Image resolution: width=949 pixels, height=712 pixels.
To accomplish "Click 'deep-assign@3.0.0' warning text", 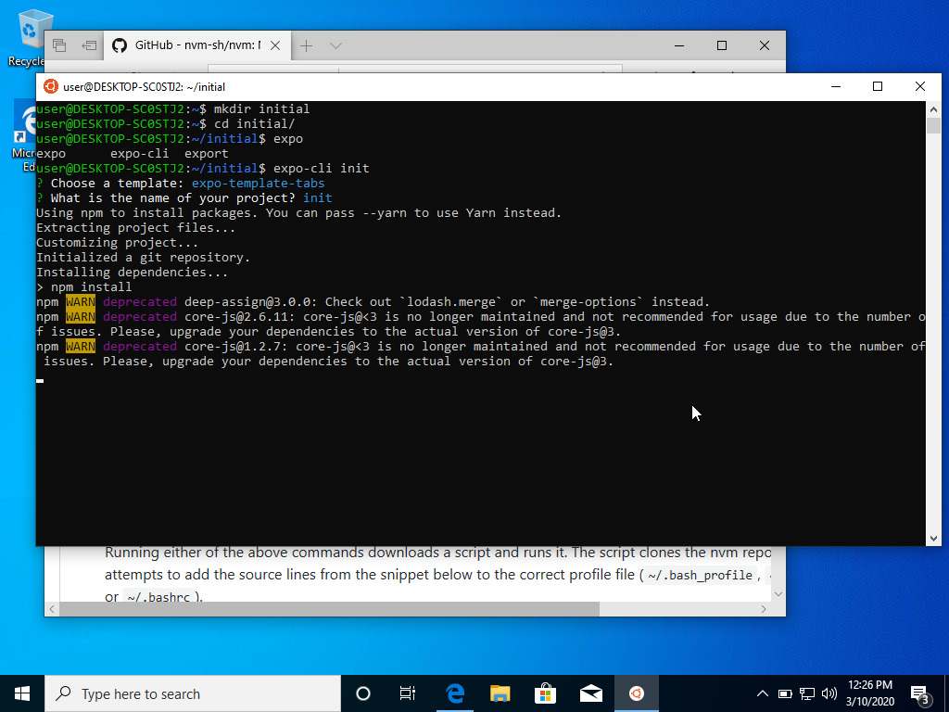I will tap(251, 301).
